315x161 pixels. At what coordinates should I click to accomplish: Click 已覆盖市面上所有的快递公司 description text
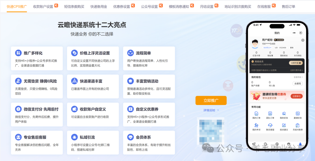[x=90, y=89]
